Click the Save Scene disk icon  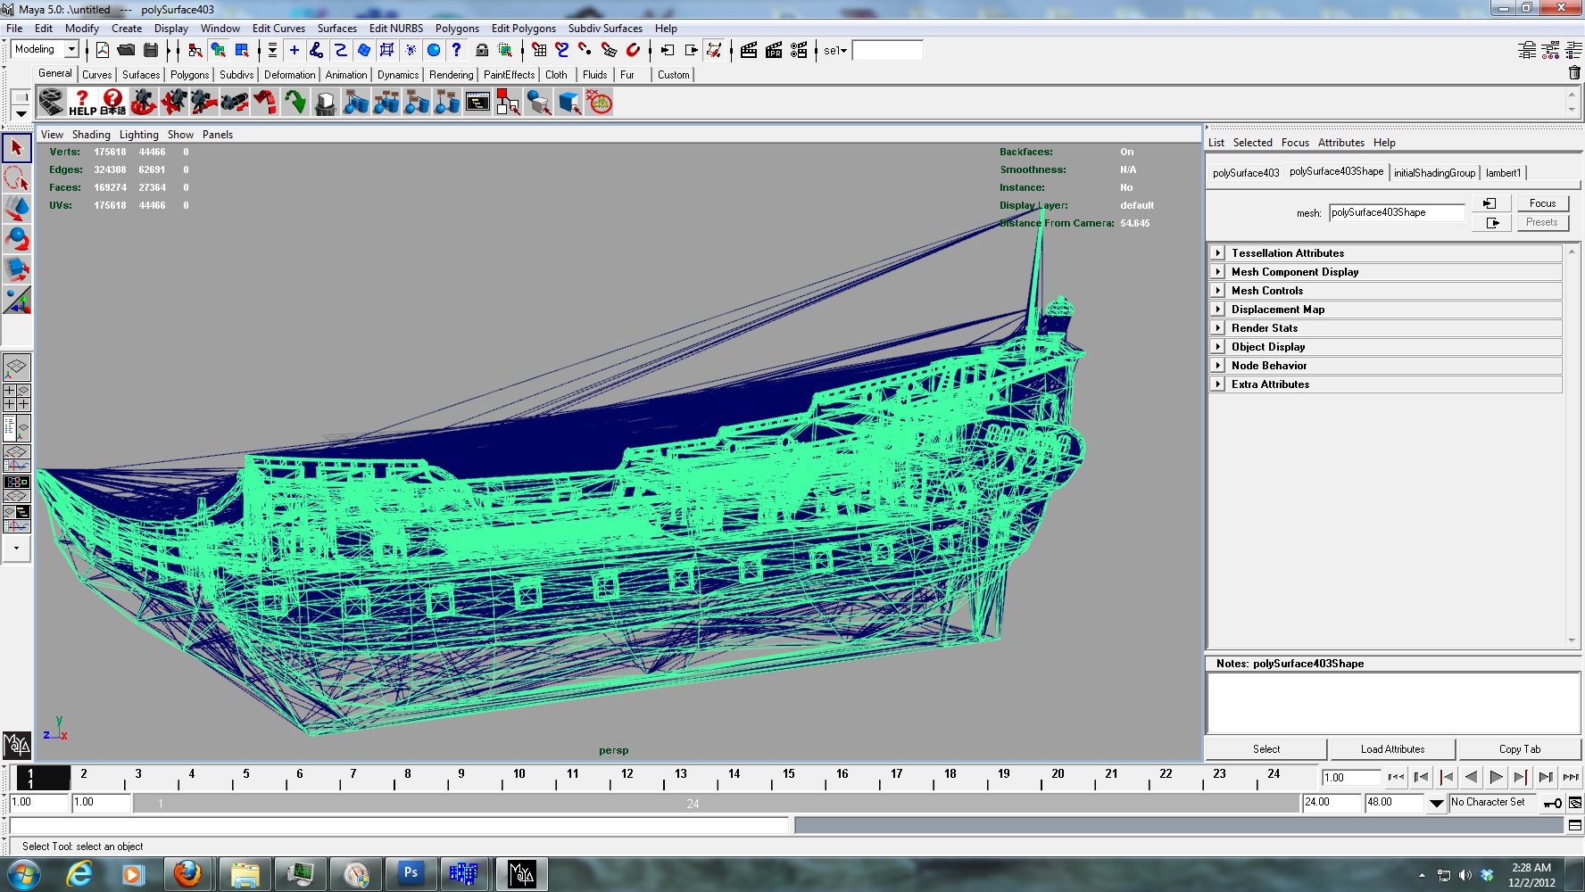(x=151, y=50)
